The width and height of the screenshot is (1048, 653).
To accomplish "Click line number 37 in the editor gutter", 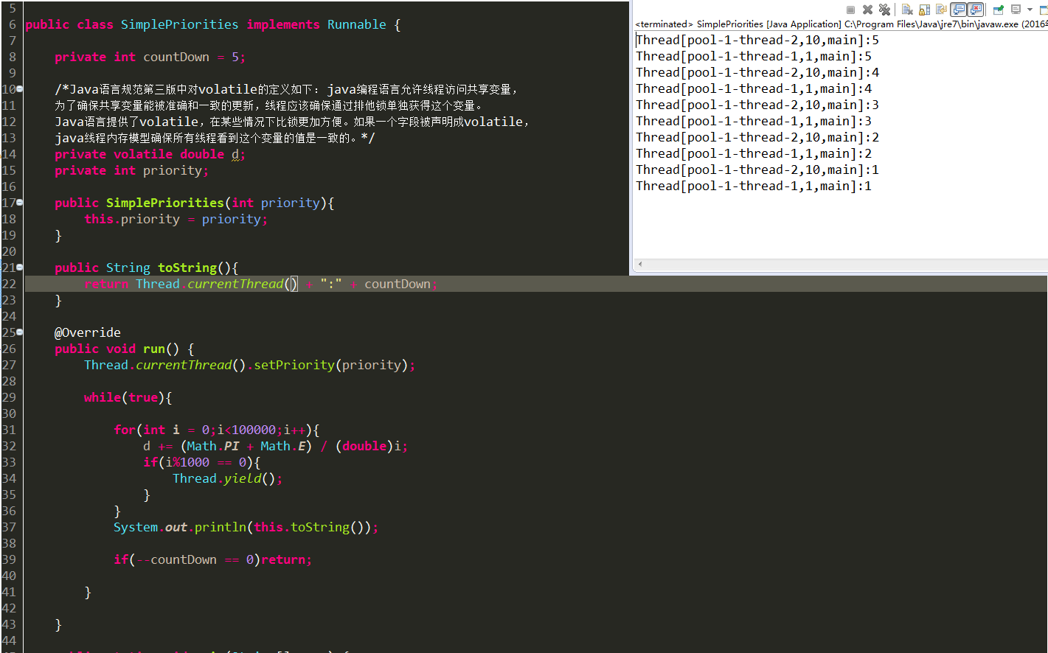I will [x=9, y=527].
